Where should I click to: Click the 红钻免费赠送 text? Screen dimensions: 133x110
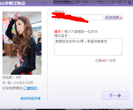point(13,88)
